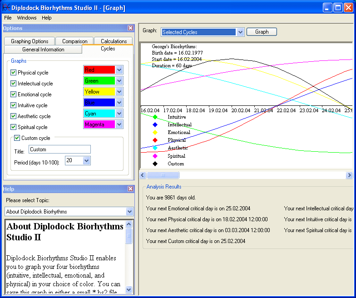Open the Selected Cycles graph dropdown
Image resolution: width=356 pixels, height=298 pixels.
click(240, 32)
